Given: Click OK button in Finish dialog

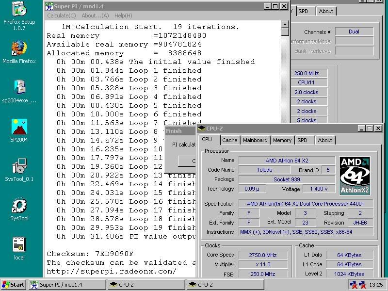Looking at the screenshot, I should 187,161.
